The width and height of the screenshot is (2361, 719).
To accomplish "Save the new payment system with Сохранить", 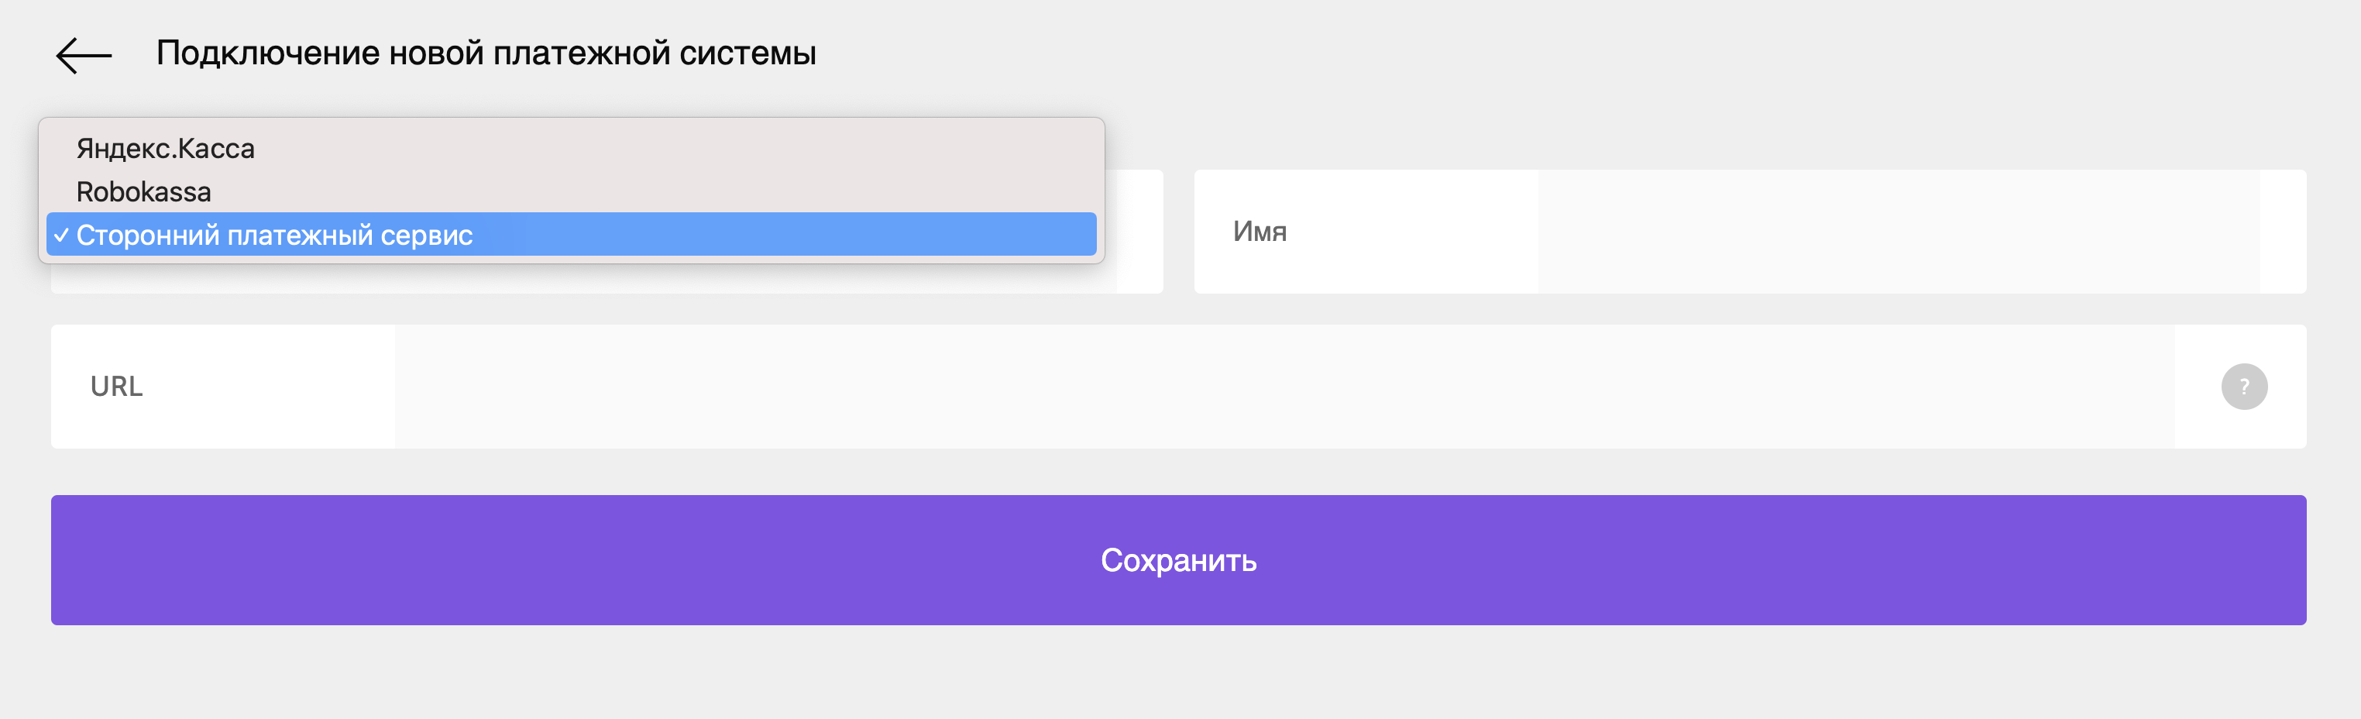I will [1179, 560].
